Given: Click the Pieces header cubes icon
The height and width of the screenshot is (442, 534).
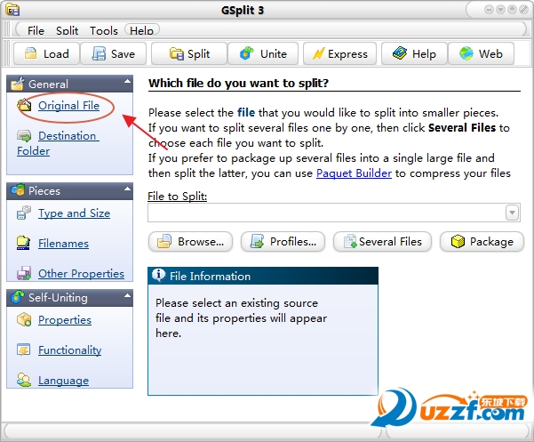Looking at the screenshot, I should (x=18, y=190).
